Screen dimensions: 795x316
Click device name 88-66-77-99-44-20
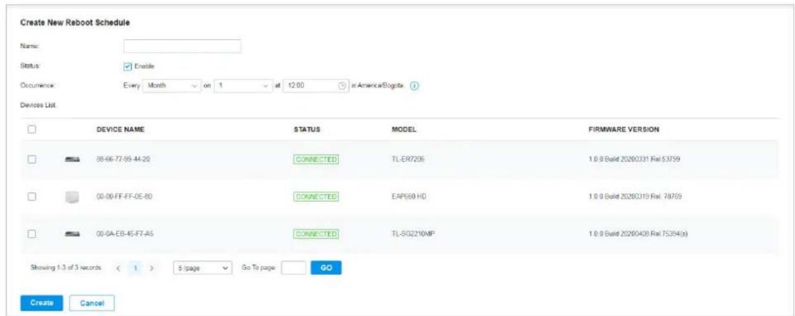click(124, 160)
